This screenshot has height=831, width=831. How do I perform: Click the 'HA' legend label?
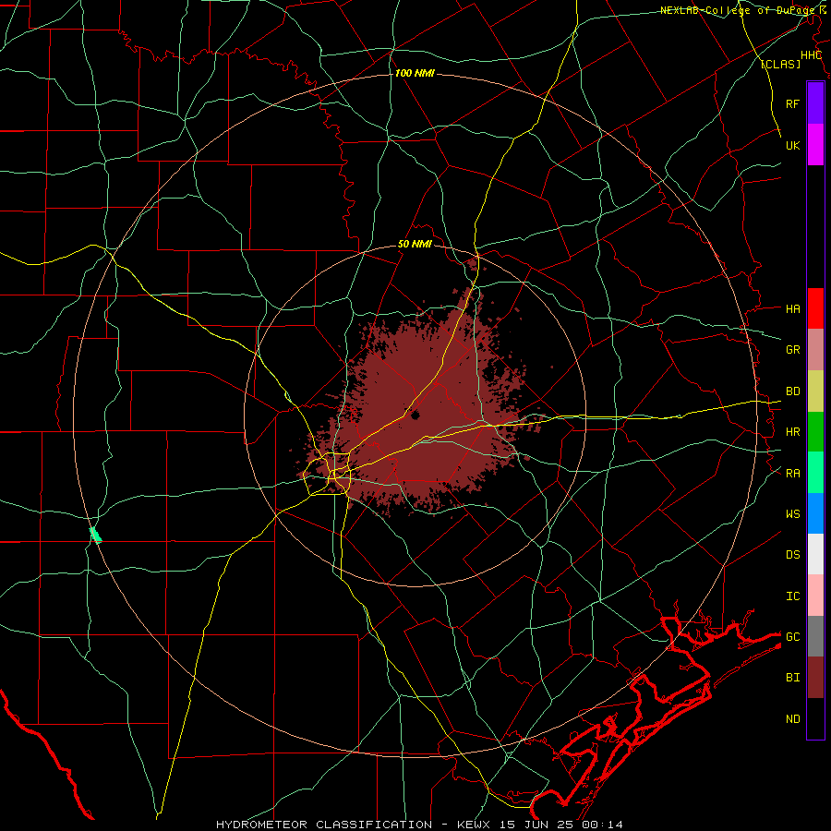point(792,309)
